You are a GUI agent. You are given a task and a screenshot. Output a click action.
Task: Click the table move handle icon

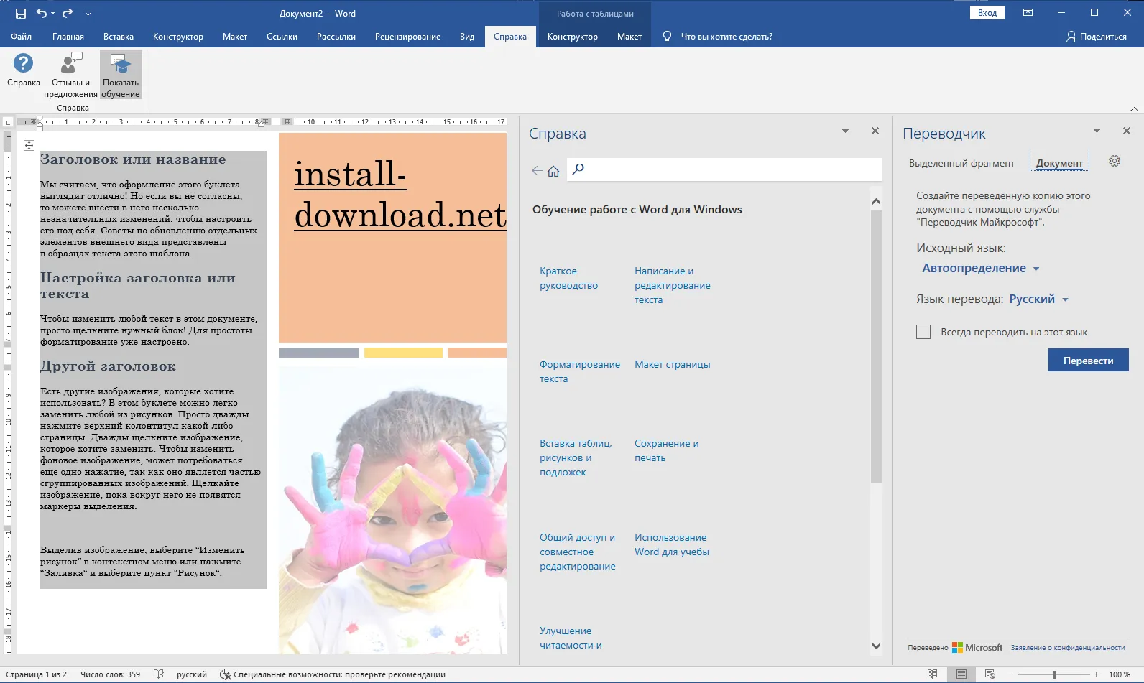coord(29,145)
